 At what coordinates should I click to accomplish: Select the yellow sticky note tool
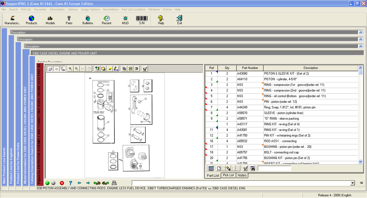pos(103,69)
